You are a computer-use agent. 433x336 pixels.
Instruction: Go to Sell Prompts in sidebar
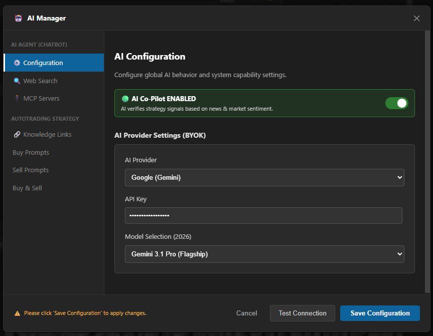pyautogui.click(x=31, y=170)
